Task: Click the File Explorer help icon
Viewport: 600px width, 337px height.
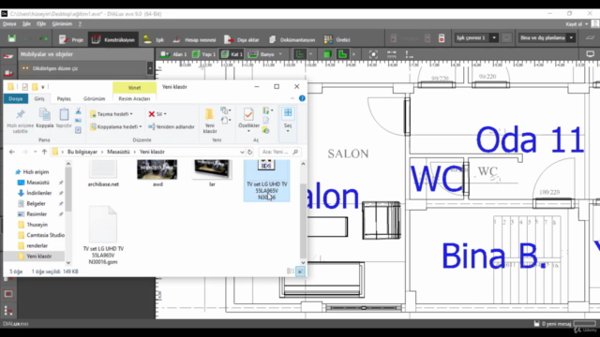Action: (x=302, y=98)
